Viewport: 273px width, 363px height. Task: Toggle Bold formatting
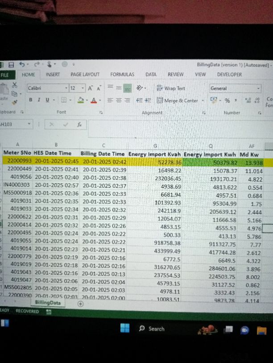tap(30, 100)
